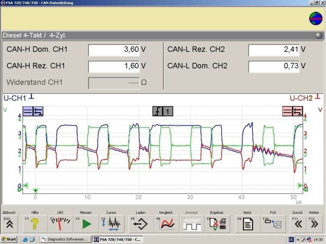Switch the trigger edge slope button

158,111
